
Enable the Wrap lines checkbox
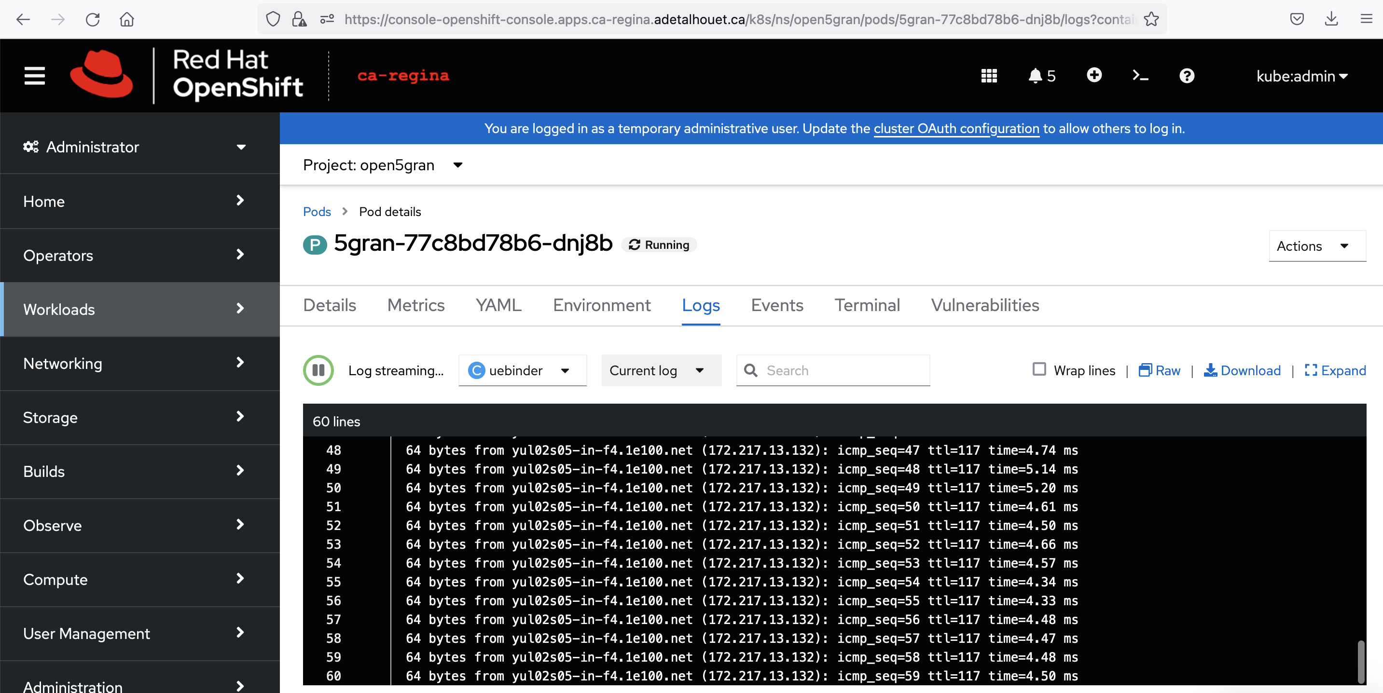coord(1039,369)
